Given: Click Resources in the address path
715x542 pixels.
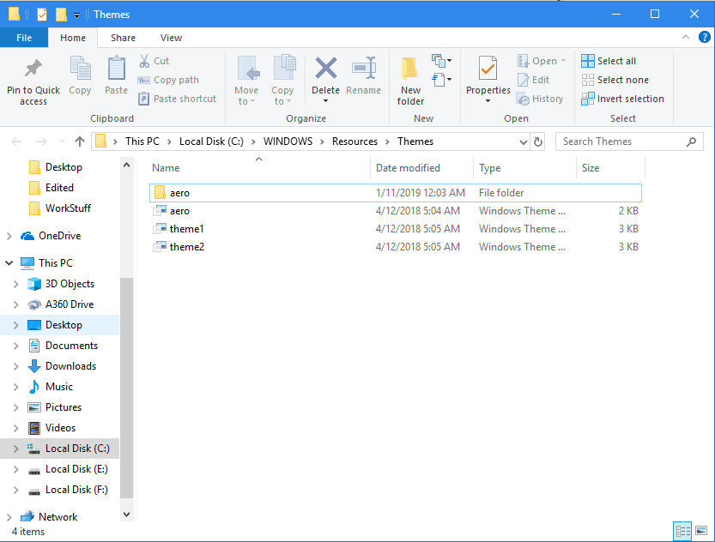Looking at the screenshot, I should pos(354,142).
